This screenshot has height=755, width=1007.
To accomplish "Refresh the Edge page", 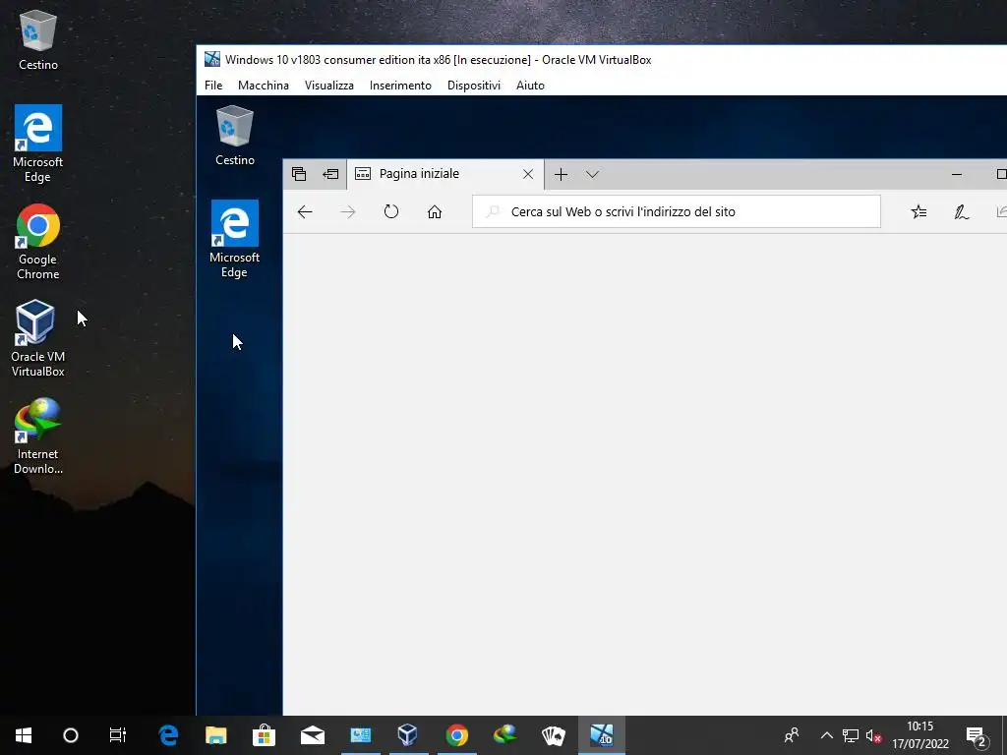I will click(x=391, y=211).
